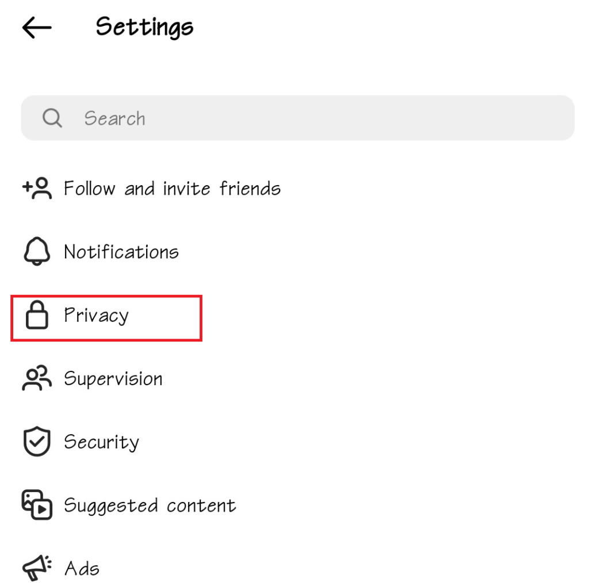Open the Notifications settings
The image size is (589, 583).
tap(121, 252)
